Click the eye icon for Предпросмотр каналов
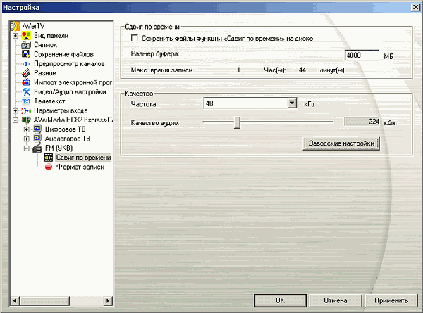Viewport: 423px width, 313px height. [26, 63]
